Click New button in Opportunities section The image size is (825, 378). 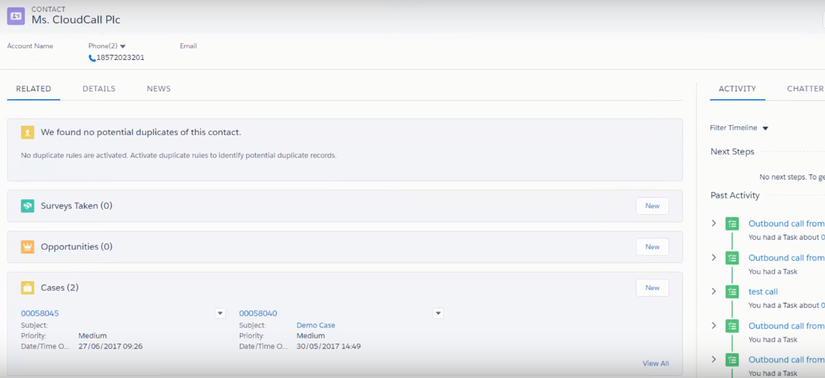[652, 247]
